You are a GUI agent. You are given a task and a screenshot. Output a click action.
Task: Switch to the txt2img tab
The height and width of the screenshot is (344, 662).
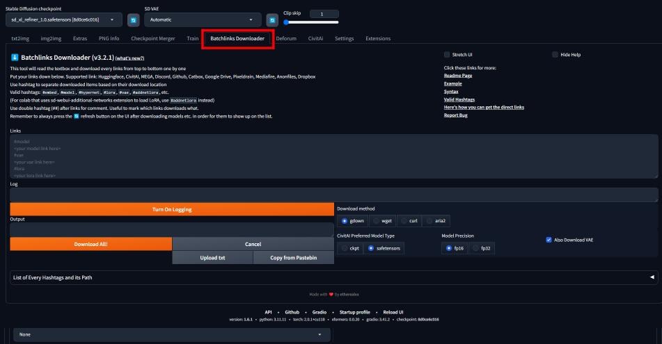pos(20,38)
